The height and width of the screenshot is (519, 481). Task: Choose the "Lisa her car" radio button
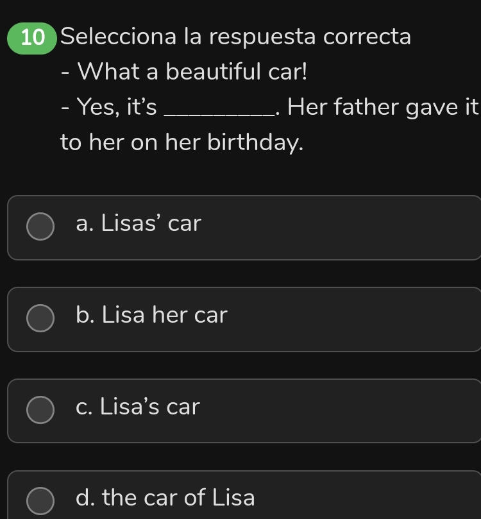tap(40, 319)
